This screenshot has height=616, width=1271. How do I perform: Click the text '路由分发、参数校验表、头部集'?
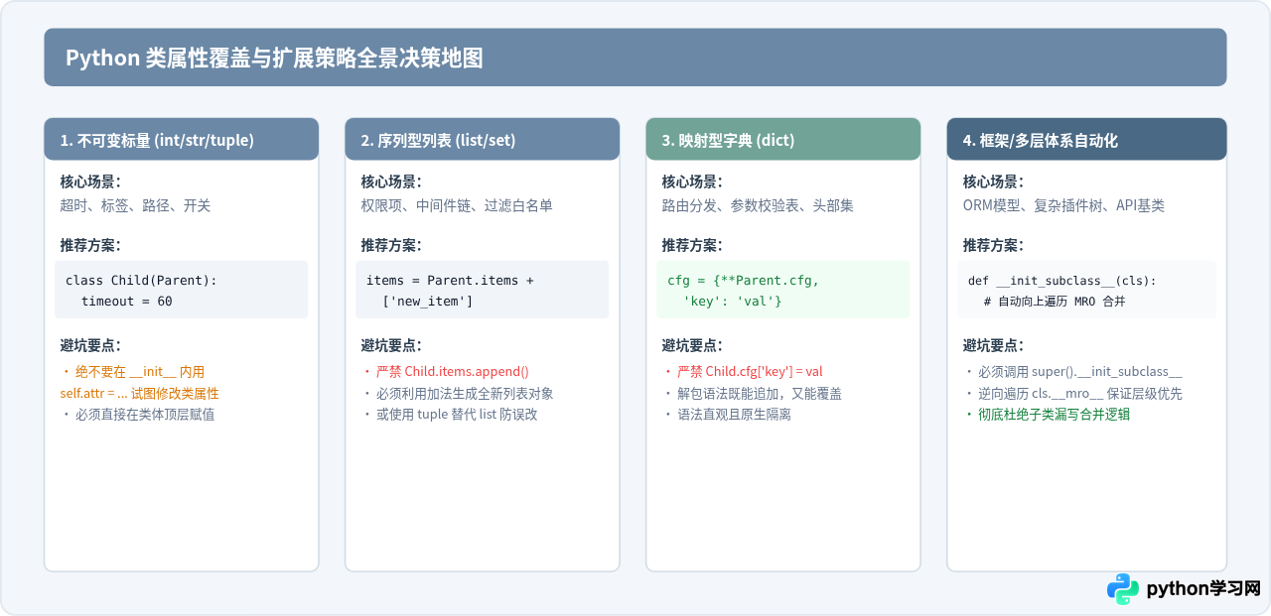point(758,205)
